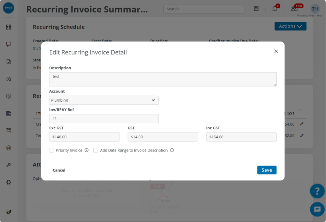Click Add Date Range info icon
Screen dimensions: 326x222
click(172, 150)
